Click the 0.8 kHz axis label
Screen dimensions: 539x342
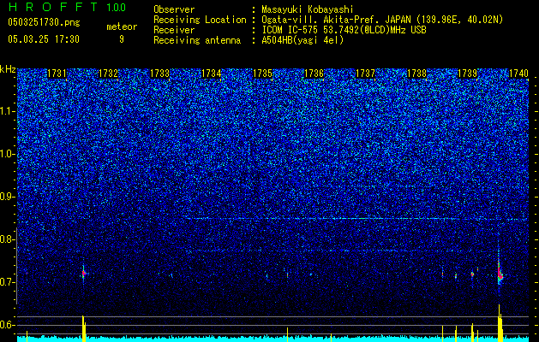pyautogui.click(x=8, y=239)
